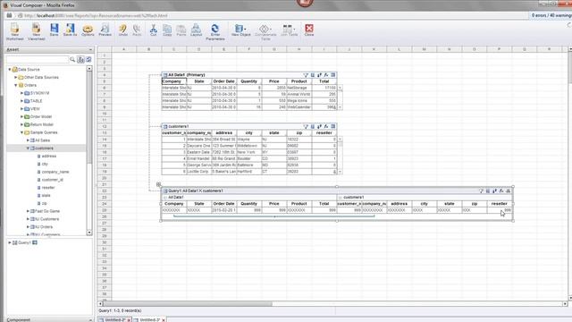Create a New Viewsheet from the toolbar

[x=36, y=31]
